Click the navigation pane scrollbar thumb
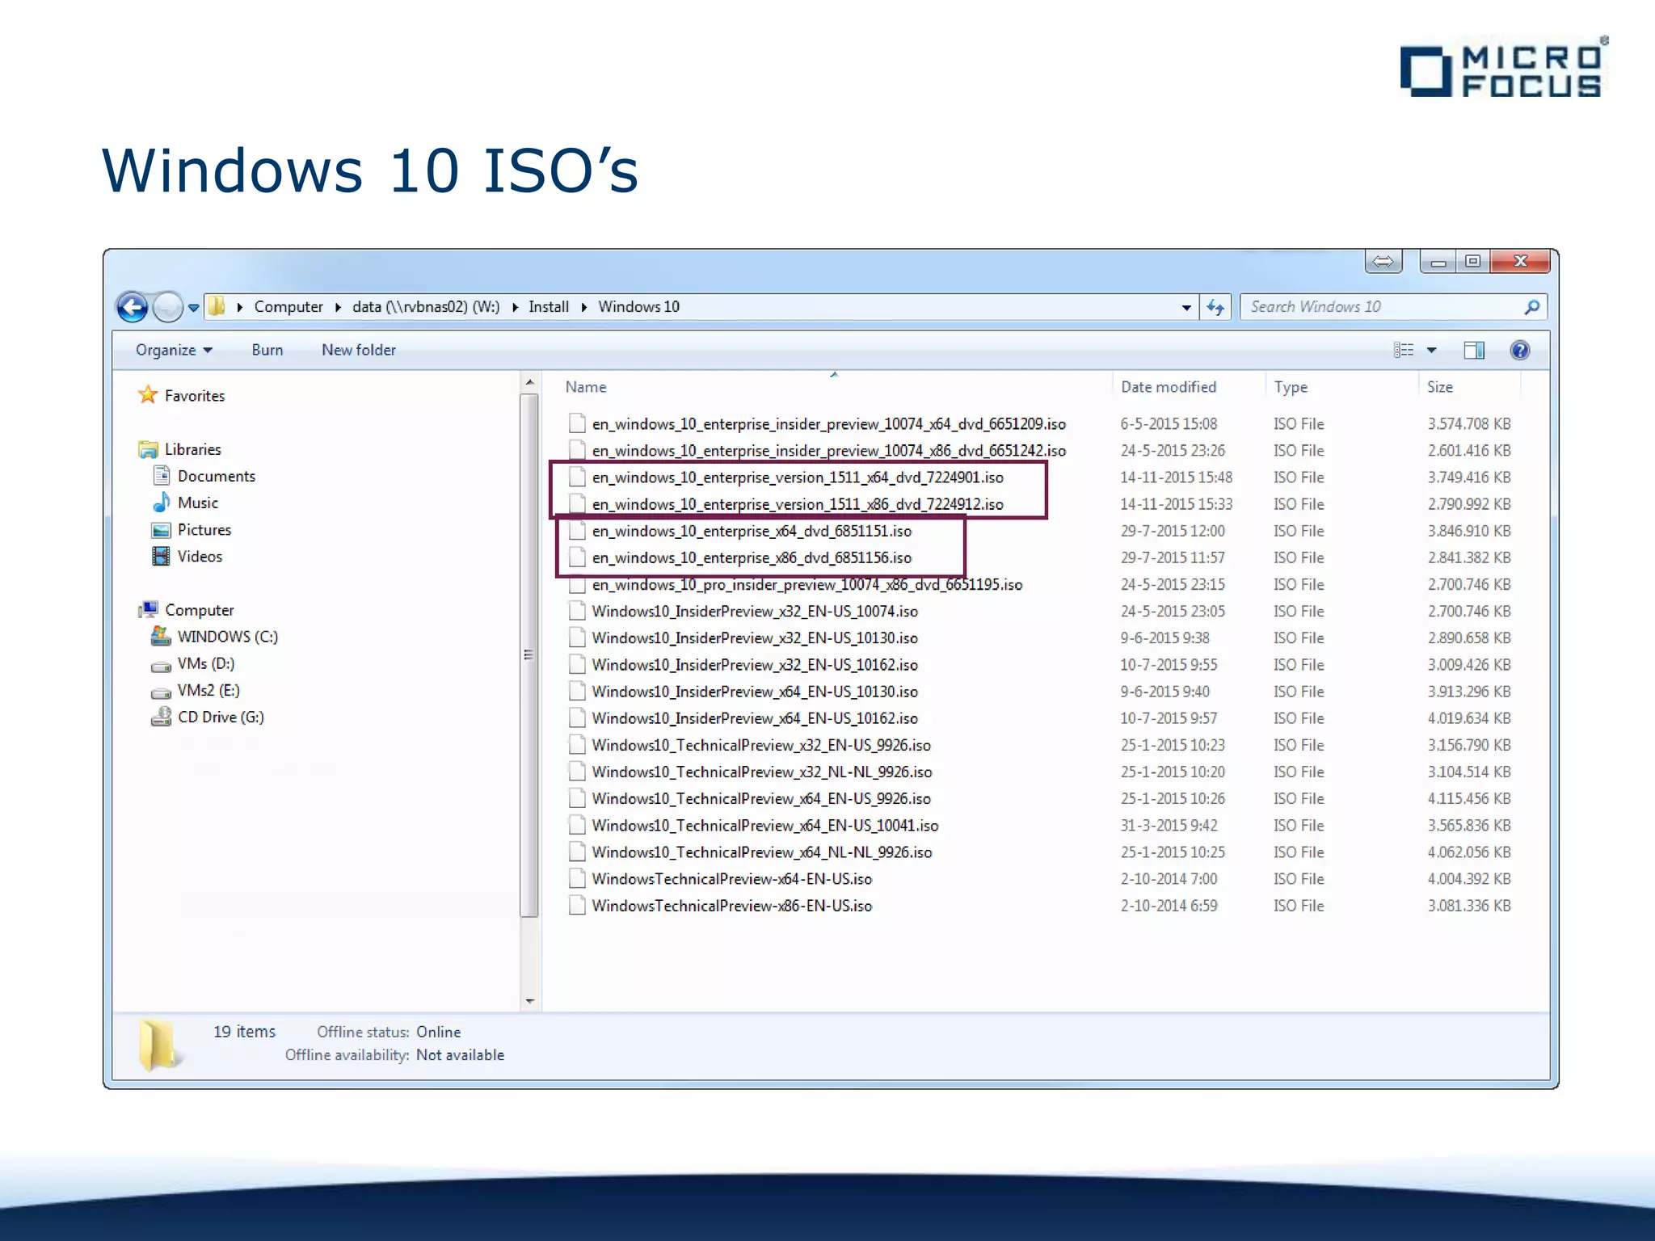Viewport: 1655px width, 1241px height. pos(529,655)
